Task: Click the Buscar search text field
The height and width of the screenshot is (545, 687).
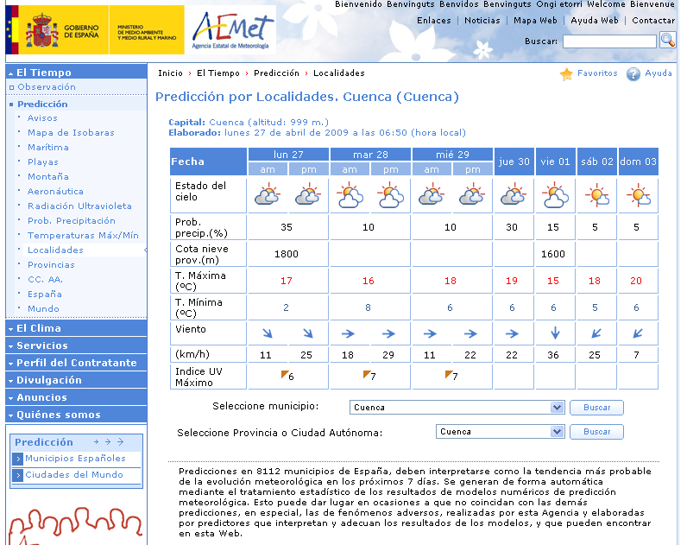Action: [609, 41]
